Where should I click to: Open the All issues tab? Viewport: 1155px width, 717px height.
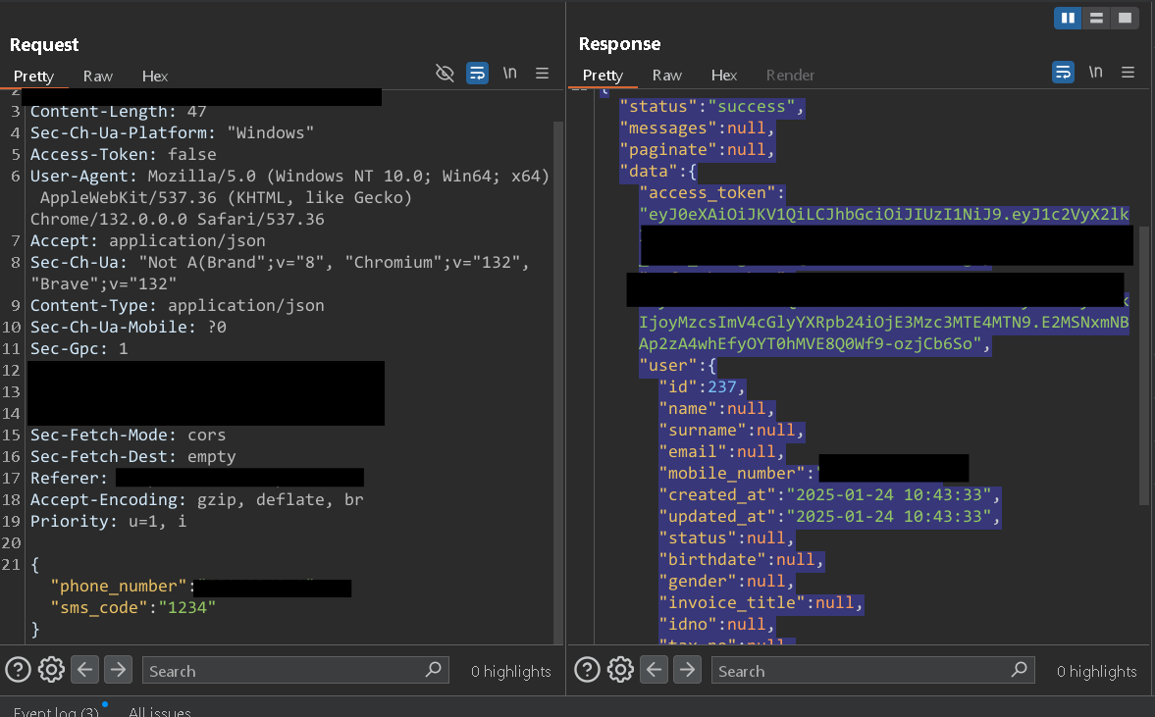[x=160, y=712]
